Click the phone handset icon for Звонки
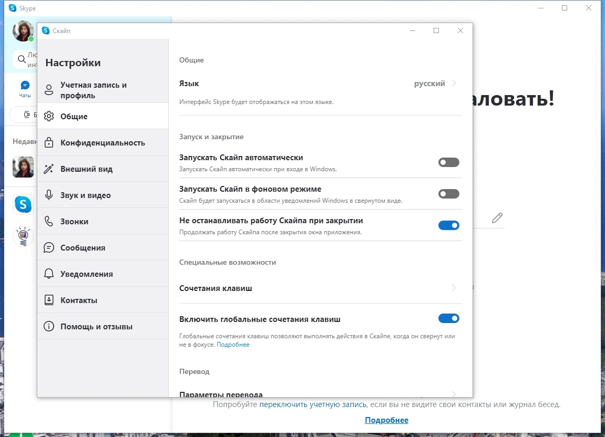This screenshot has width=605, height=437. (48, 221)
